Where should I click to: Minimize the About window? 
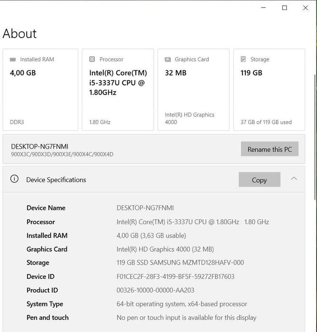263,8
